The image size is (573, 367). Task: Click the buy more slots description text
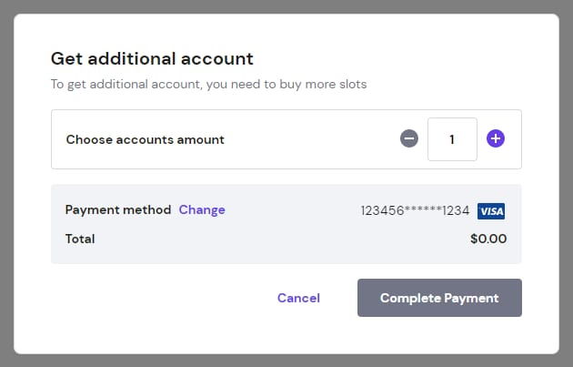point(208,85)
